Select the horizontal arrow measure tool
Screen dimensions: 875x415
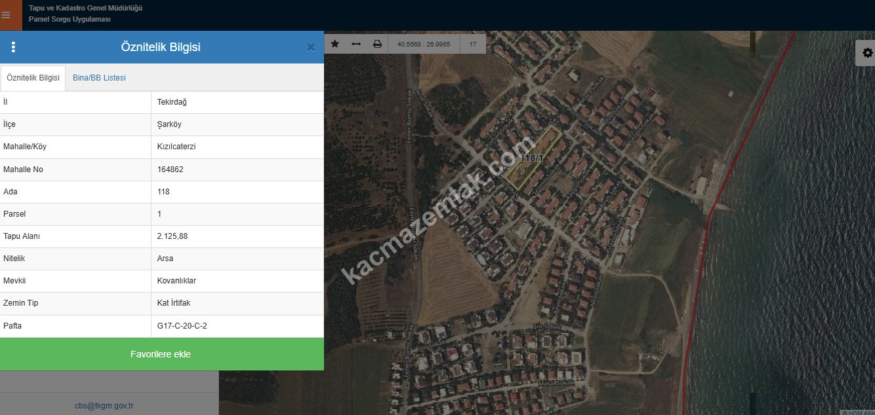(x=356, y=44)
